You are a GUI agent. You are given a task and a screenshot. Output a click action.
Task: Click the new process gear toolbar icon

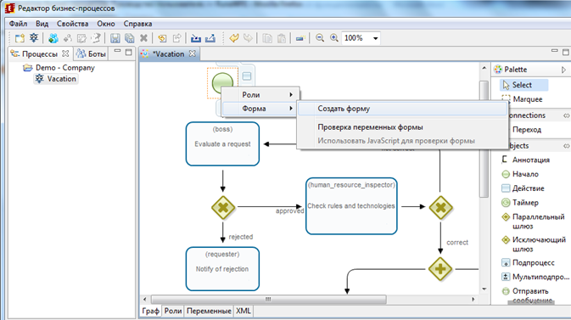pyautogui.click(x=34, y=38)
